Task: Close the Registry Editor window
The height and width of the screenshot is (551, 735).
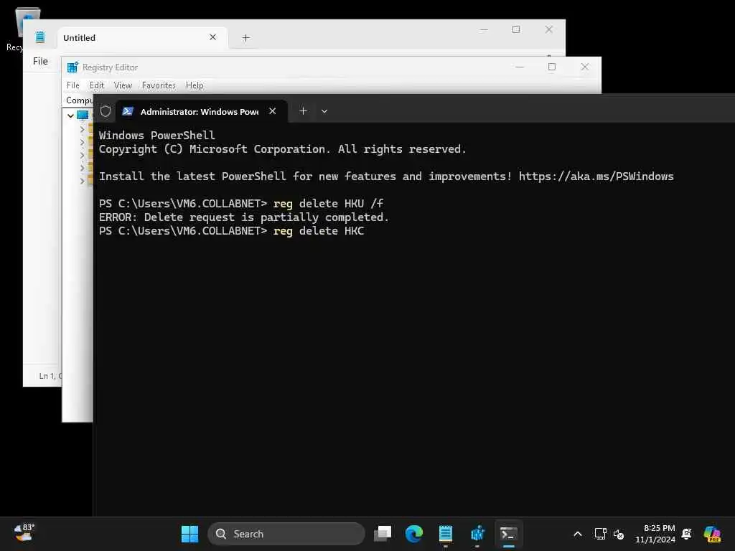Action: coord(584,67)
